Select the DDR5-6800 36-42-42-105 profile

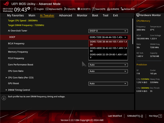click(x=108, y=49)
